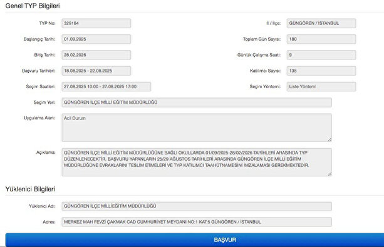Click the Genel TYP Bilgileri heading
This screenshot has height=247, width=384.
coord(33,6)
